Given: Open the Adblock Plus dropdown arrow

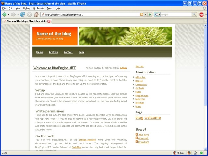Looking at the screenshot, I should coord(206,14).
